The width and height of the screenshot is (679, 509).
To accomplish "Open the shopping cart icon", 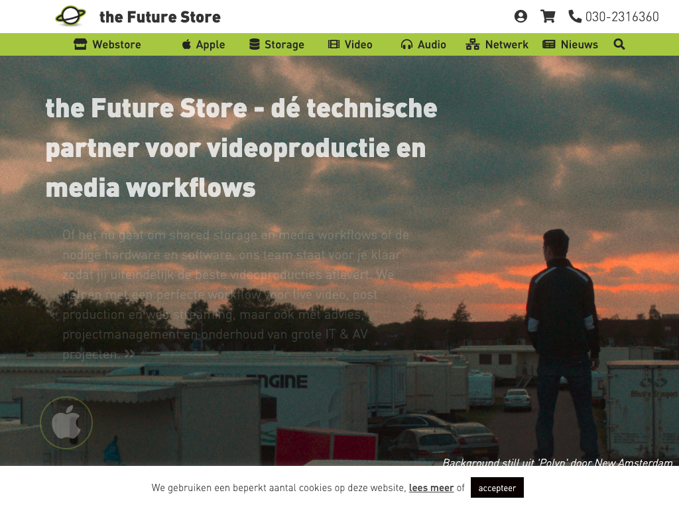I will tap(548, 17).
